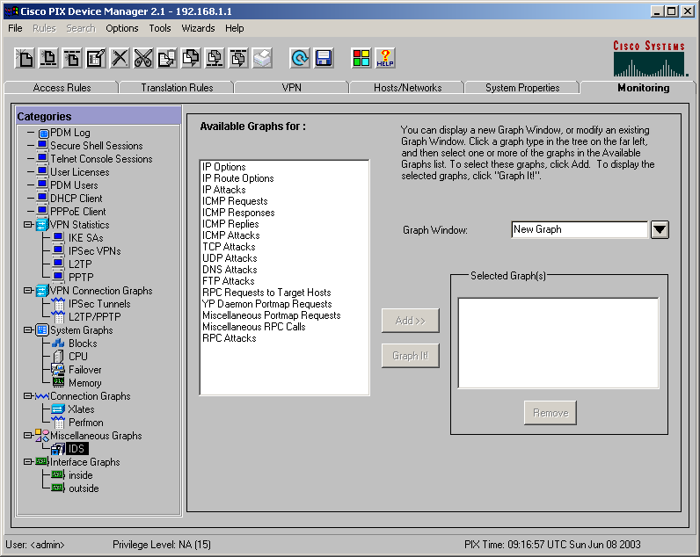700x557 pixels.
Task: Click the VPN Statistics folder icon
Action: pyautogui.click(x=42, y=225)
